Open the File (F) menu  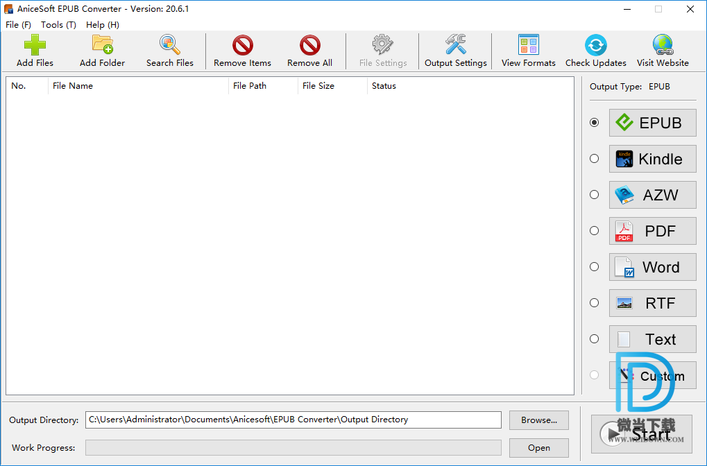(18, 24)
